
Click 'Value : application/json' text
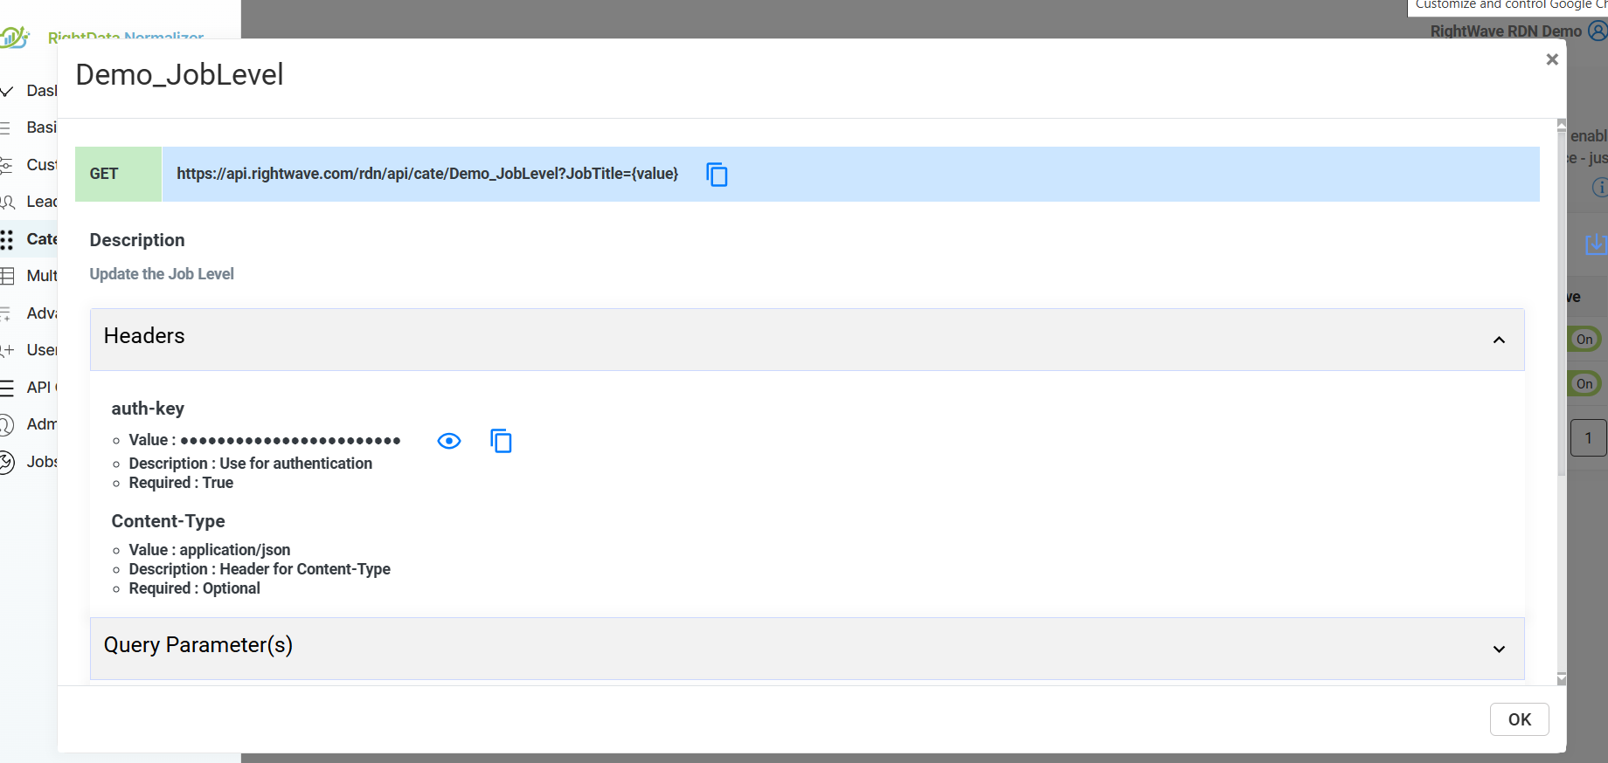point(210,550)
